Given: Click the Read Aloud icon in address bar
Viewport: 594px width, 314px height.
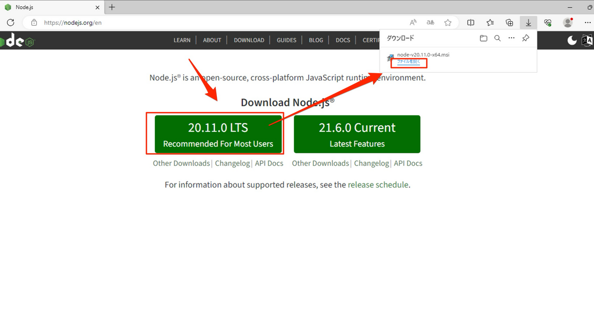Looking at the screenshot, I should coord(413,22).
